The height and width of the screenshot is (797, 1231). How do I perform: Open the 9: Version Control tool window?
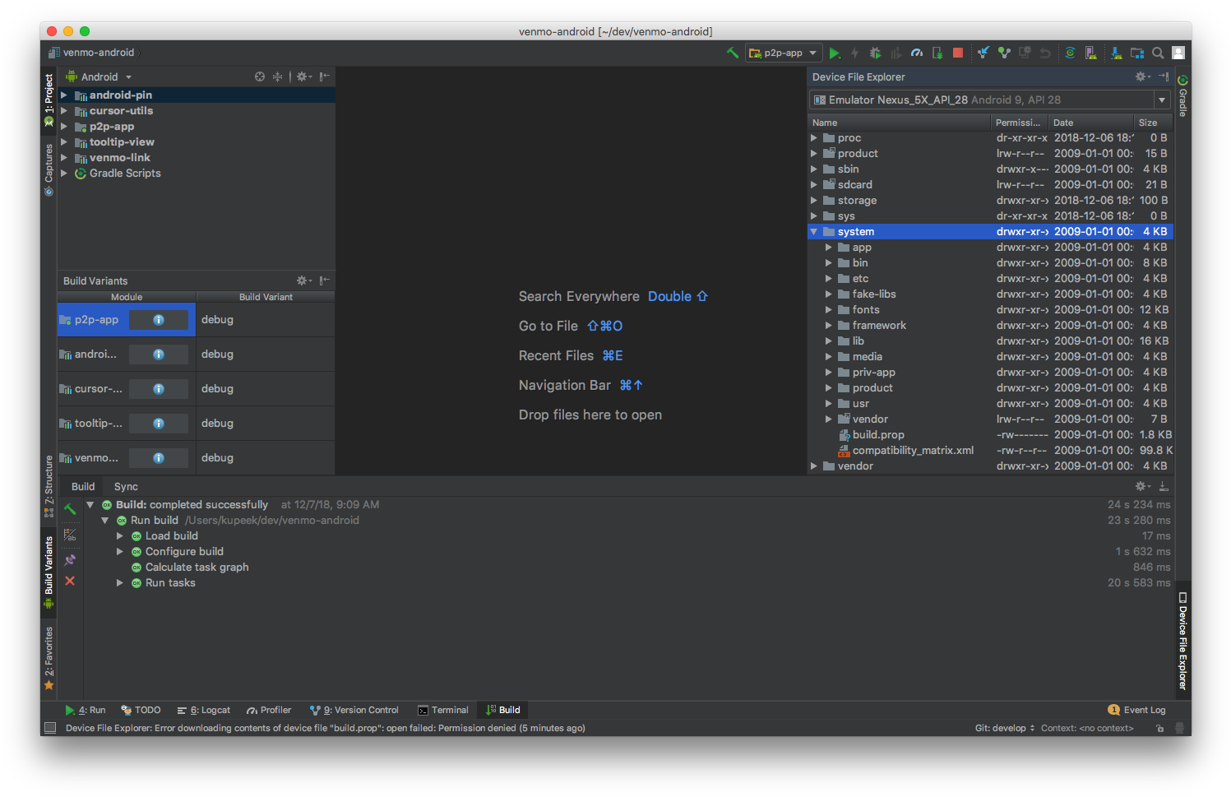tap(354, 710)
